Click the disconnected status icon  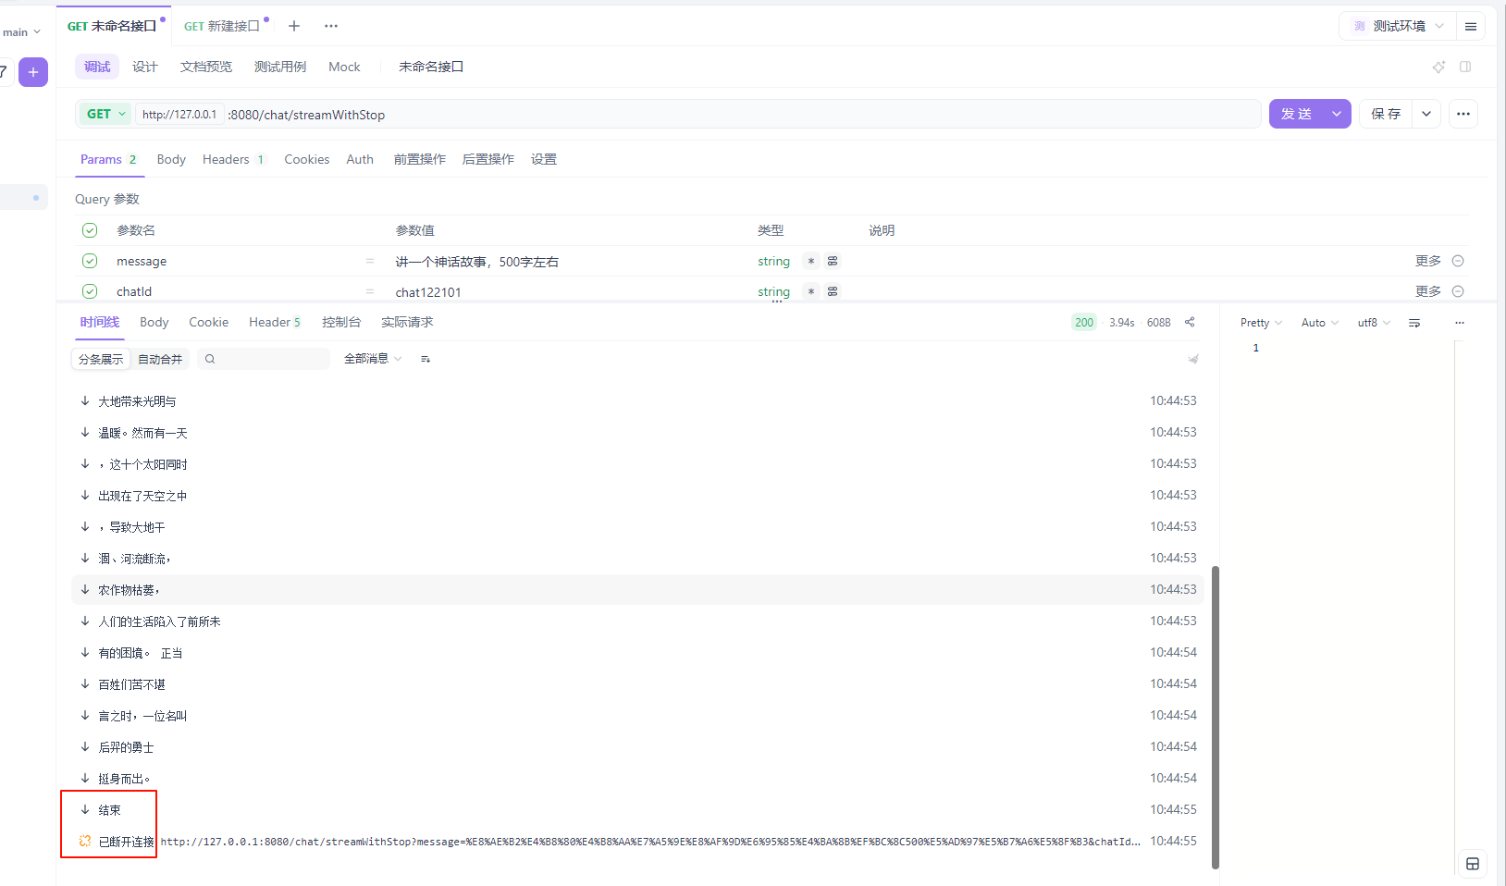click(85, 841)
